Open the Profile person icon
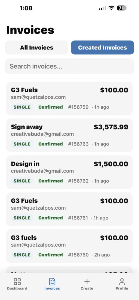 point(122,282)
